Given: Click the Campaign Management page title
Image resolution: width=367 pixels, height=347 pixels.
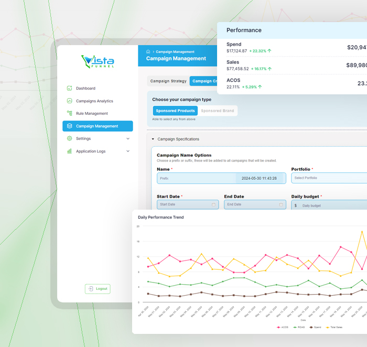Looking at the screenshot, I should (176, 59).
